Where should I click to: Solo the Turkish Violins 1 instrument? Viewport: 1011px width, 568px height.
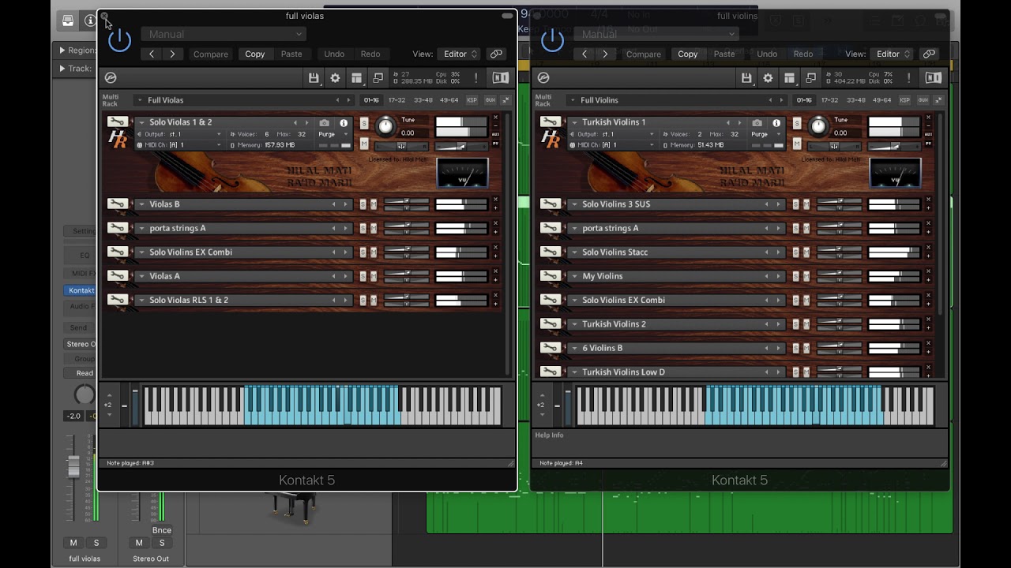[x=797, y=124]
